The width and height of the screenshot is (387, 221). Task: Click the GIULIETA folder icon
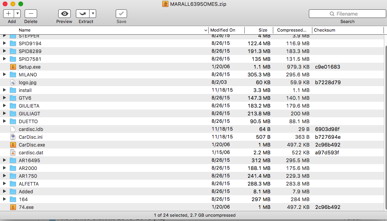click(13, 106)
